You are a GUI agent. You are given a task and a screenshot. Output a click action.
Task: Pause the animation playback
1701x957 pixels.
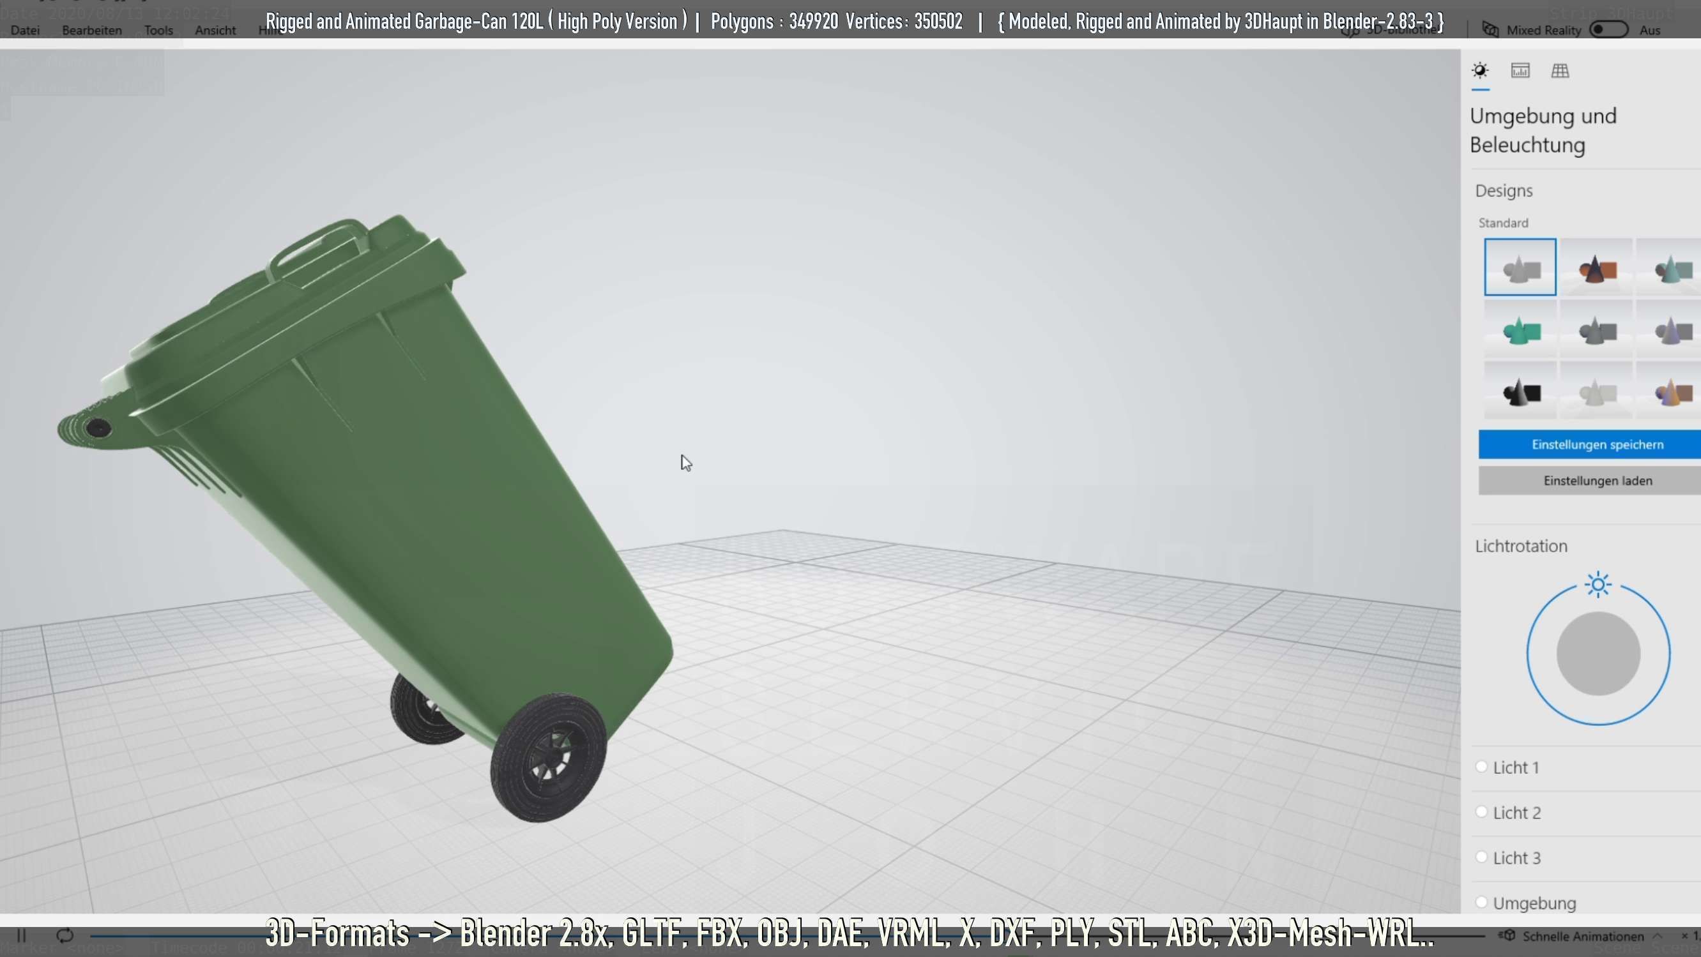coord(21,936)
